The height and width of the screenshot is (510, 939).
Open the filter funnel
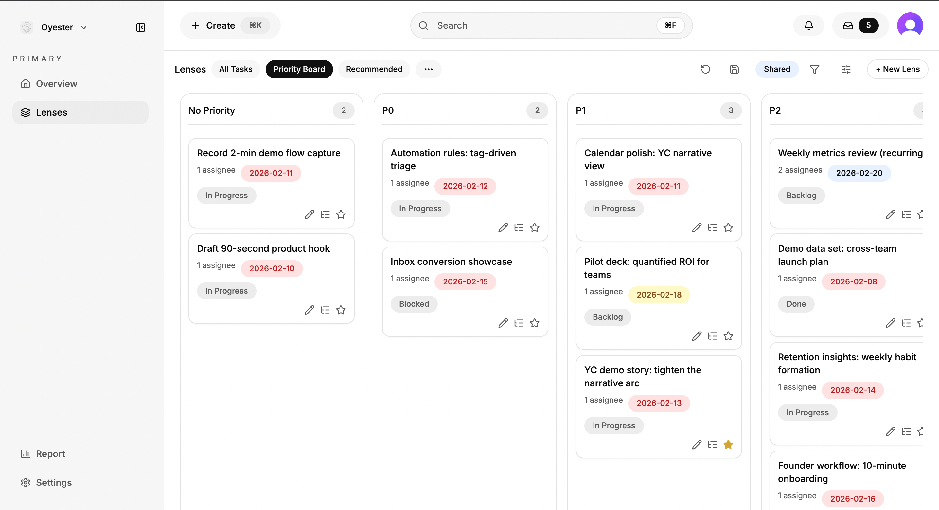click(814, 69)
